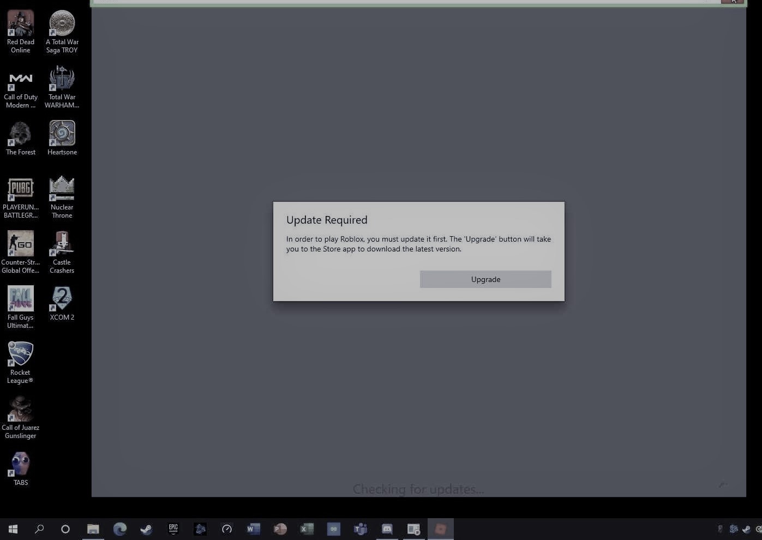
Task: Select the Rocket League desktop icon
Action: pyautogui.click(x=21, y=363)
